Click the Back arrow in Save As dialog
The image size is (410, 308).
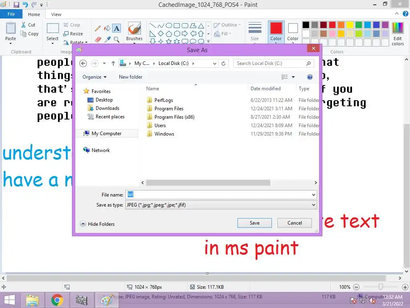83,63
